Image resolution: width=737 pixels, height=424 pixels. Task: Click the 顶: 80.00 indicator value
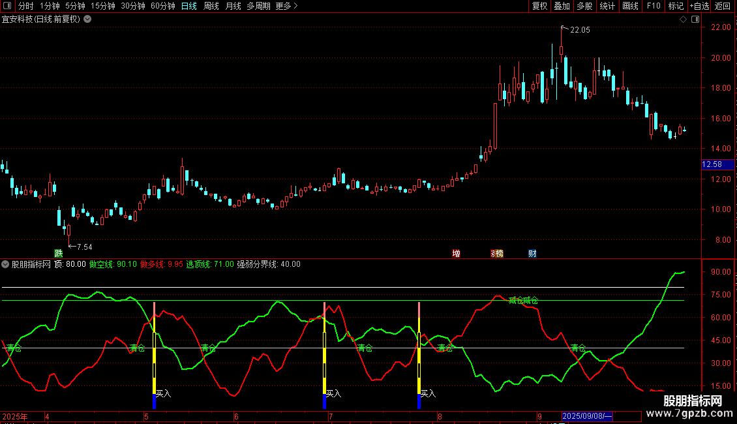70,264
